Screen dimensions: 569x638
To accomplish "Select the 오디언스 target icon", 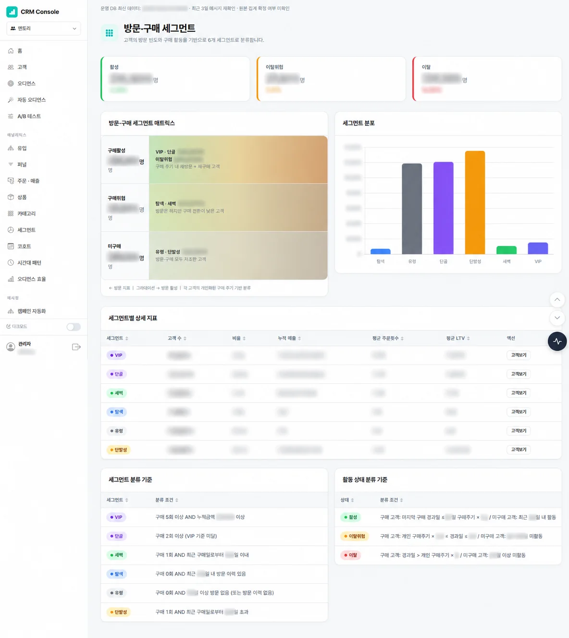I will (x=11, y=84).
